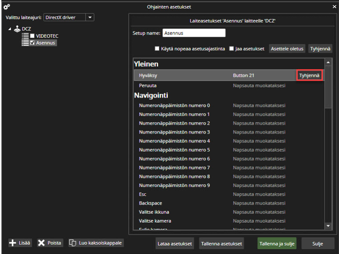
Task: Click the plus icon for Lisää
Action: pos(13,243)
